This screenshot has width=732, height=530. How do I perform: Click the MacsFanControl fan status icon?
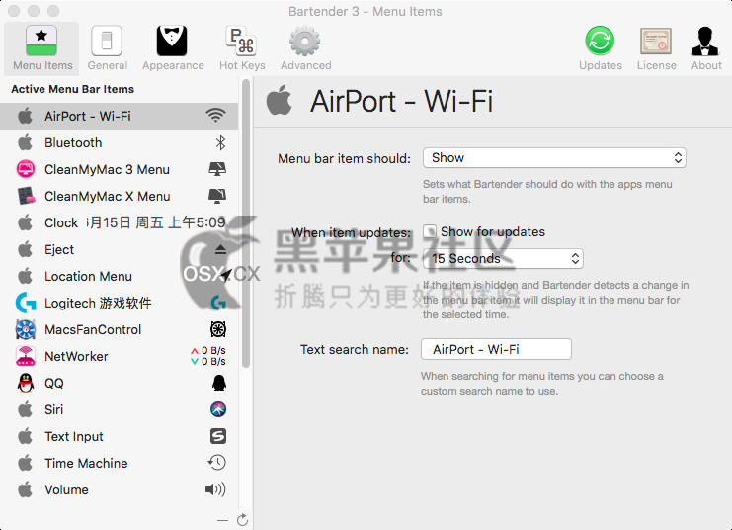point(218,329)
